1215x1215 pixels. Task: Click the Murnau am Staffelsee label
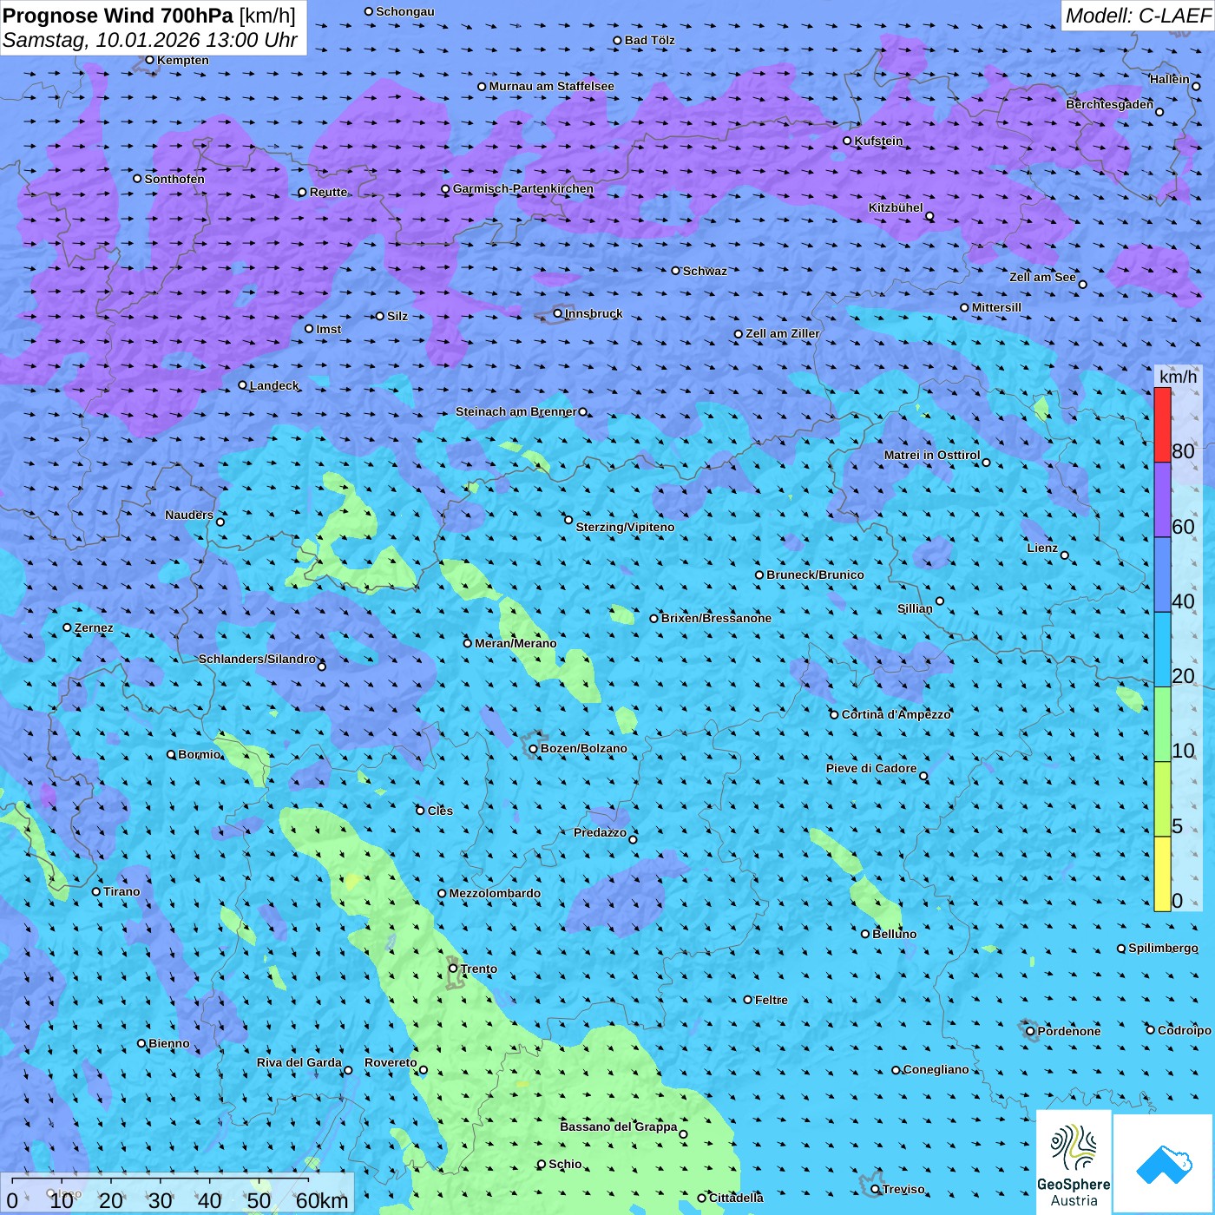click(551, 86)
